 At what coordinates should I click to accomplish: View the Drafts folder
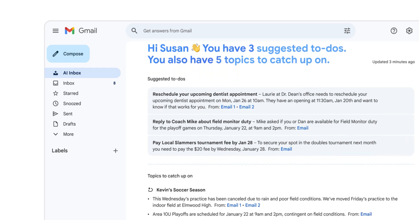point(69,124)
